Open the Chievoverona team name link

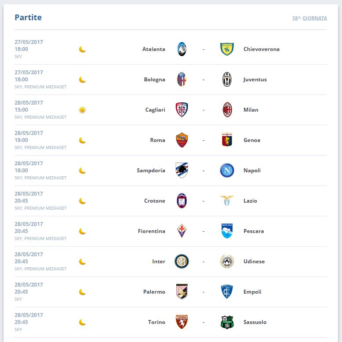click(x=261, y=49)
